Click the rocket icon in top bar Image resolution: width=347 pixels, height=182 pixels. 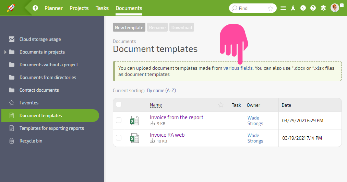293,8
